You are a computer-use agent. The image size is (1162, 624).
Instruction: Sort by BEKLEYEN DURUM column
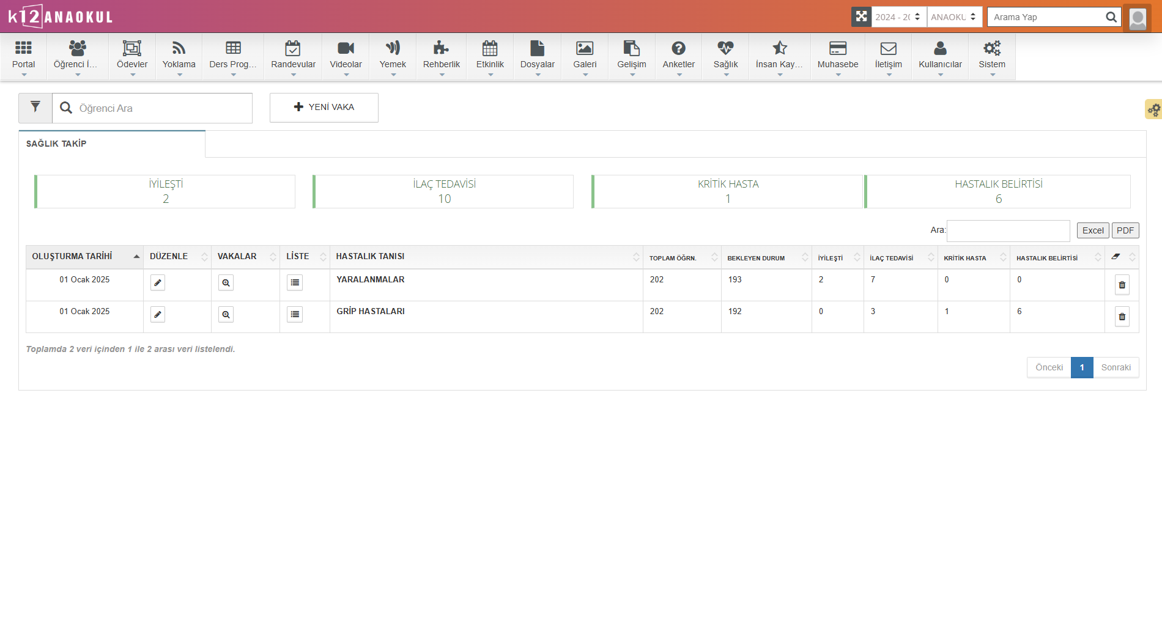(766, 257)
